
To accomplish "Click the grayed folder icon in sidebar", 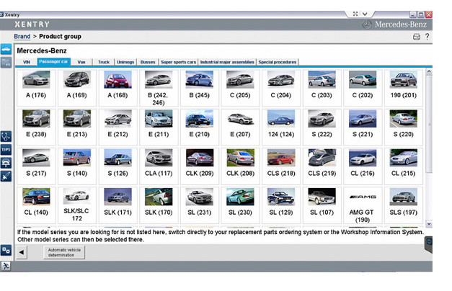I will point(6,62).
